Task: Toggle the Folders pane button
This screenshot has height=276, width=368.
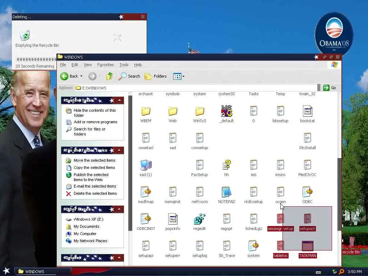Action: click(x=155, y=76)
